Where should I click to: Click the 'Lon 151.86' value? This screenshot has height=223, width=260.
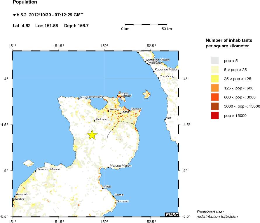pyautogui.click(x=47, y=25)
